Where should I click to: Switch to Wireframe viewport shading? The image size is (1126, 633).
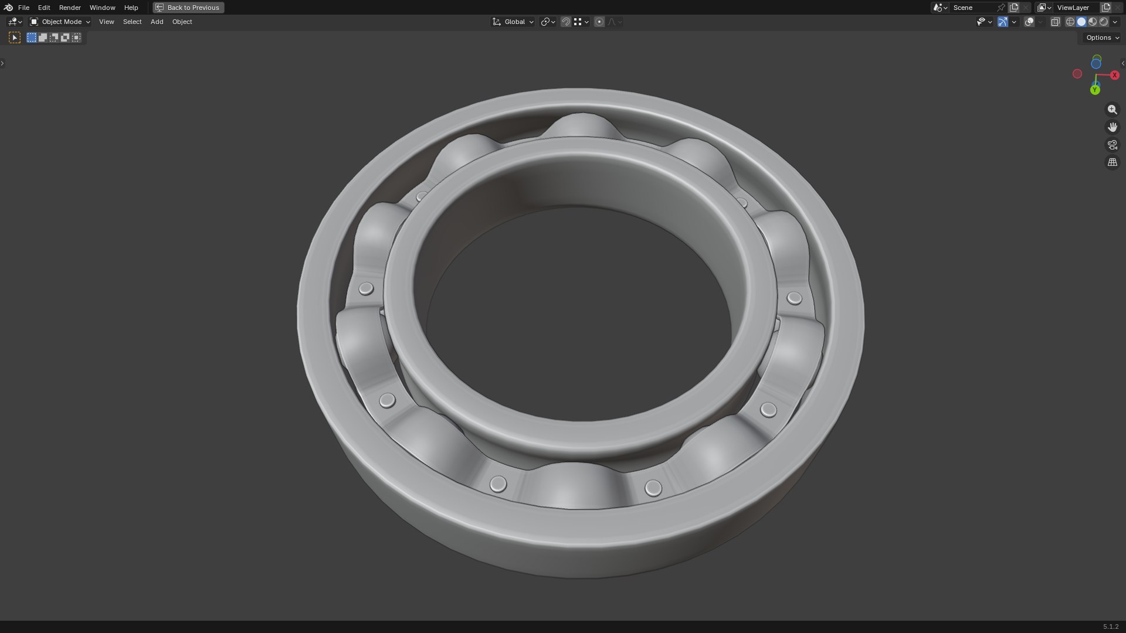[1070, 22]
